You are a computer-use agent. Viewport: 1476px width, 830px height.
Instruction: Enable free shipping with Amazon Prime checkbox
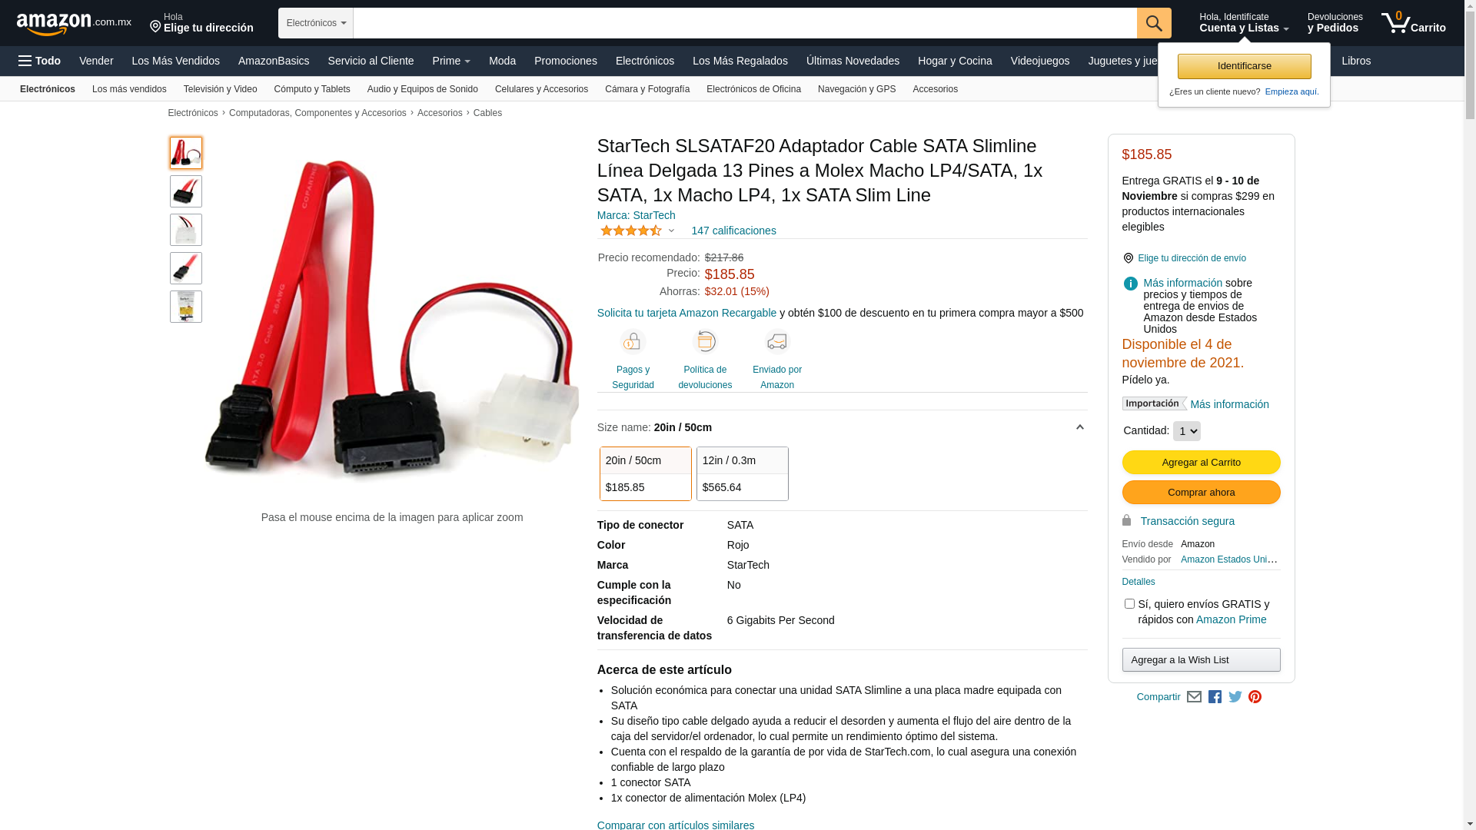(x=1129, y=604)
